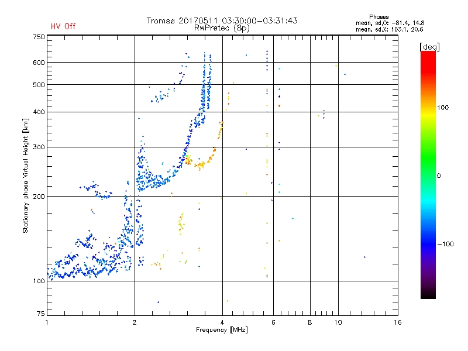Click y-axis label '75'
Screen dimensions: 468x351
tap(41, 314)
